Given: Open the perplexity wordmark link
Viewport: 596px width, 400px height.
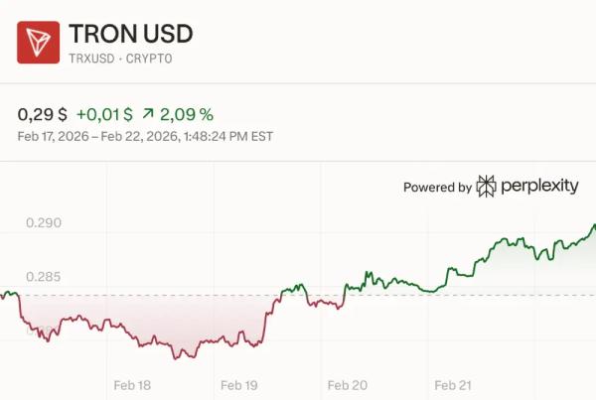Looking at the screenshot, I should pos(539,186).
